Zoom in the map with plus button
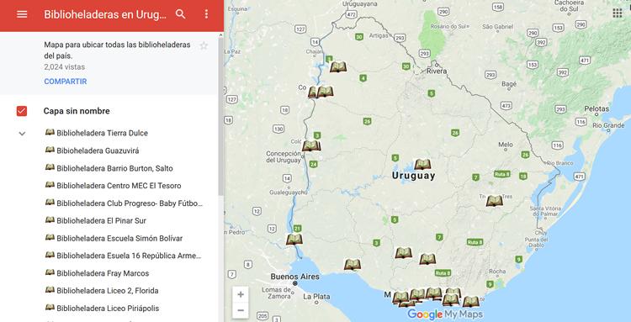This screenshot has width=631, height=322. click(x=241, y=294)
